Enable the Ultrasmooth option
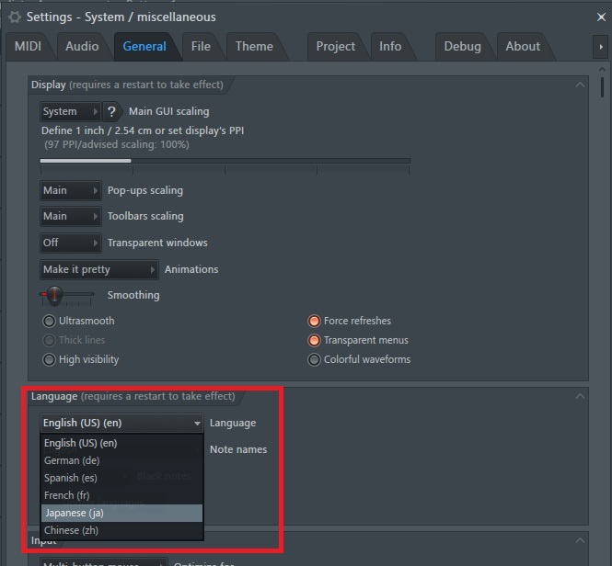The height and width of the screenshot is (566, 612). point(50,322)
